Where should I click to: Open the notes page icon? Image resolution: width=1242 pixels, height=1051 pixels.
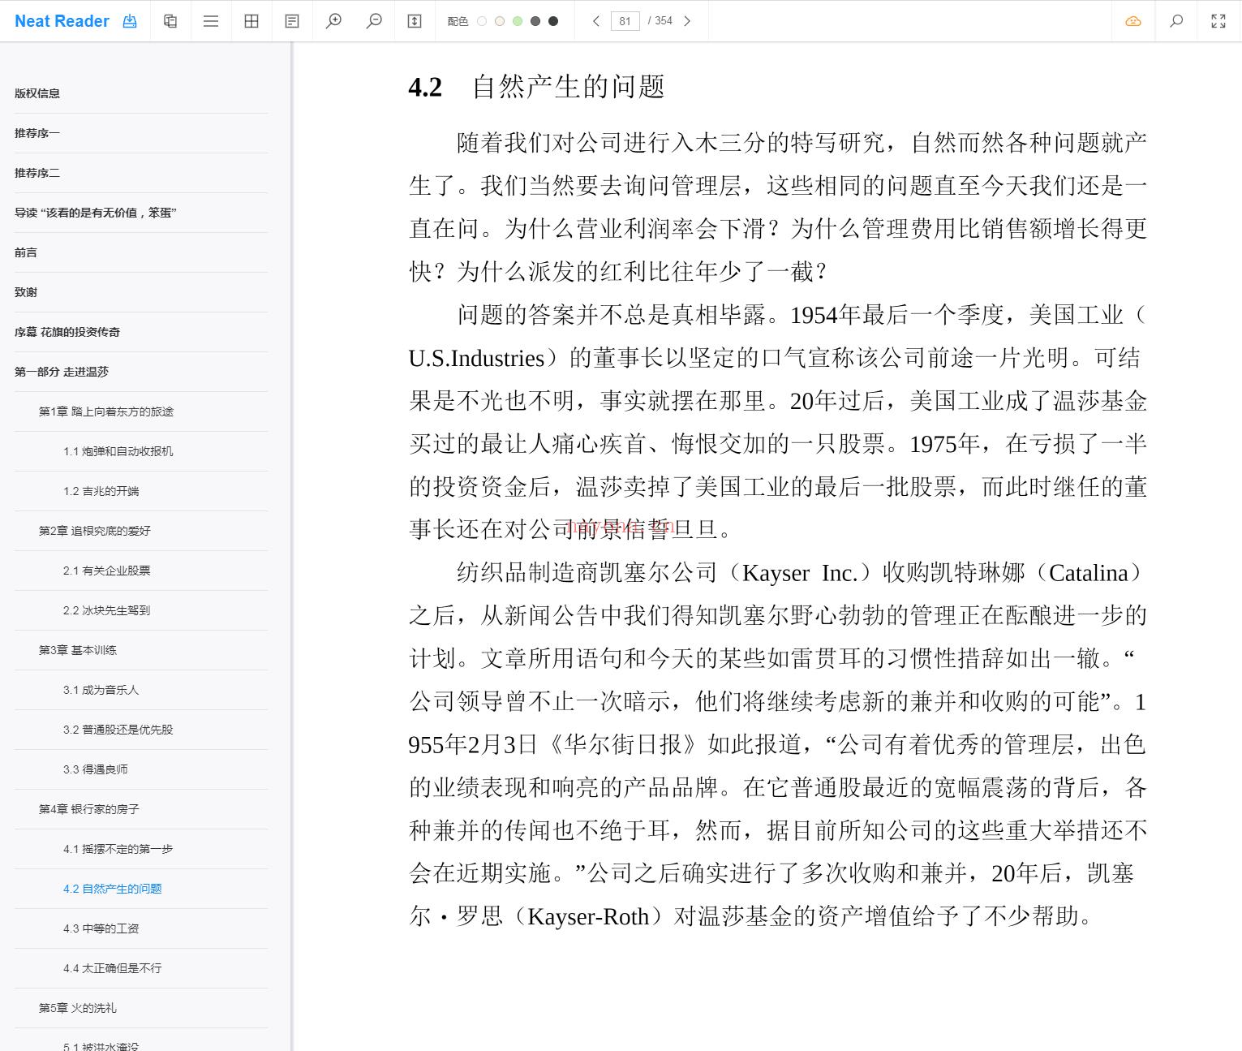click(292, 21)
